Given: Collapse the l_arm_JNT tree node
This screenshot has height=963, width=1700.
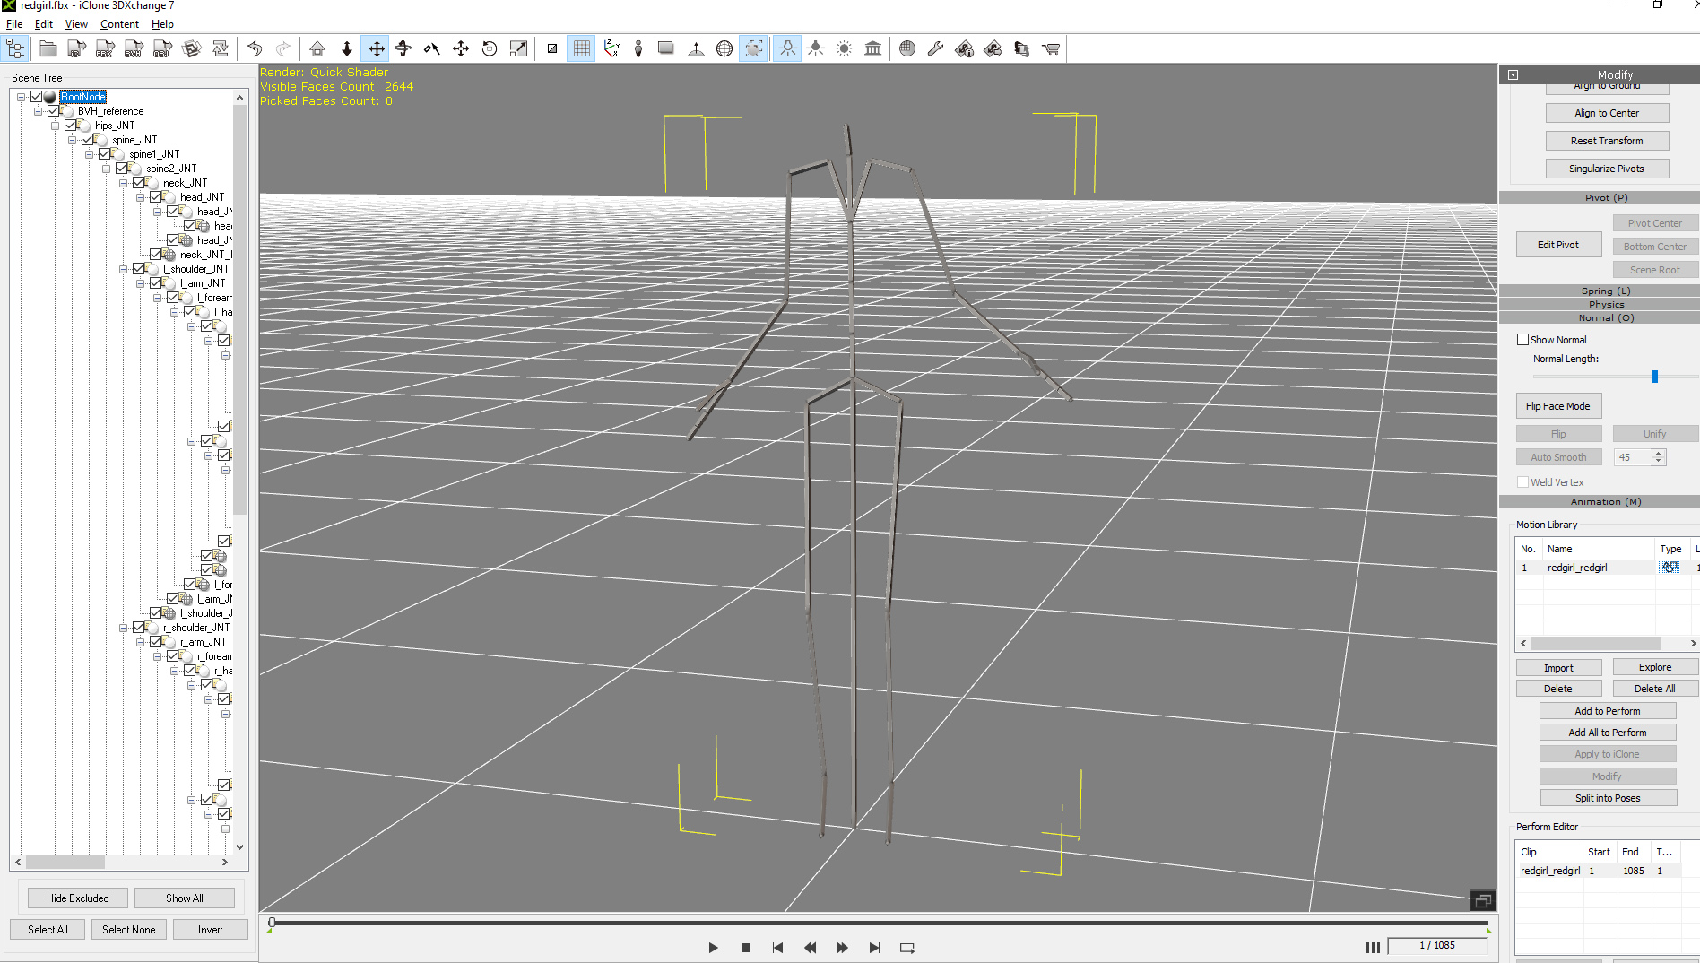Looking at the screenshot, I should coord(141,283).
